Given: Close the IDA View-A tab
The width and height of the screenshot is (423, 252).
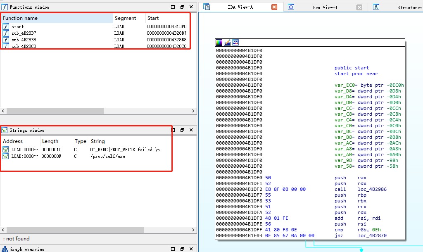Looking at the screenshot, I should (x=274, y=7).
